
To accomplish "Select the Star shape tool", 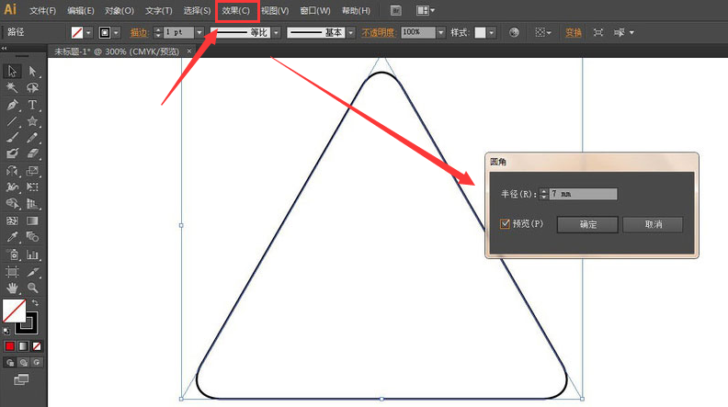I will pyautogui.click(x=33, y=122).
